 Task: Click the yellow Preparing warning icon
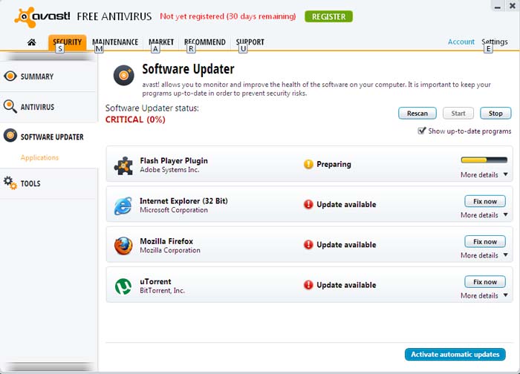[x=308, y=164]
